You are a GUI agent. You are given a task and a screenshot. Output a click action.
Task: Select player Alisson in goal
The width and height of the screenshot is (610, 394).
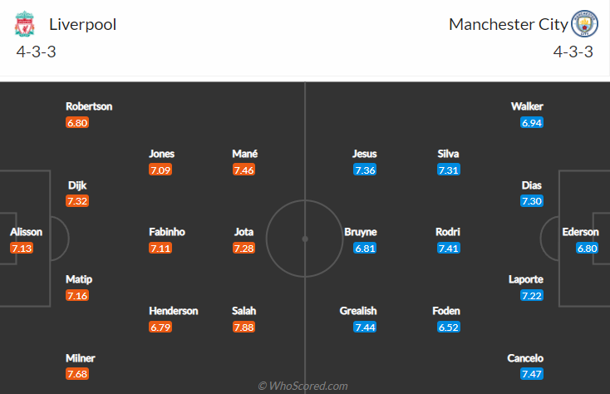tap(26, 232)
